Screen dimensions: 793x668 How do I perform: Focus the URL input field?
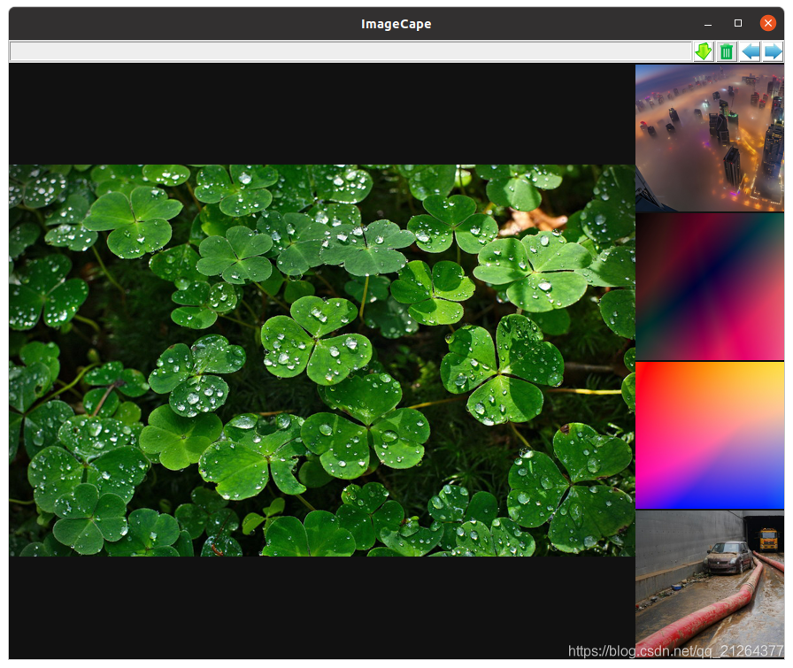click(x=350, y=51)
